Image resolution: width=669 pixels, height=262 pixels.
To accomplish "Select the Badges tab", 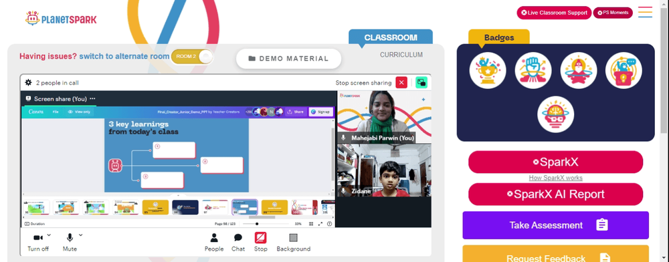I will (499, 37).
